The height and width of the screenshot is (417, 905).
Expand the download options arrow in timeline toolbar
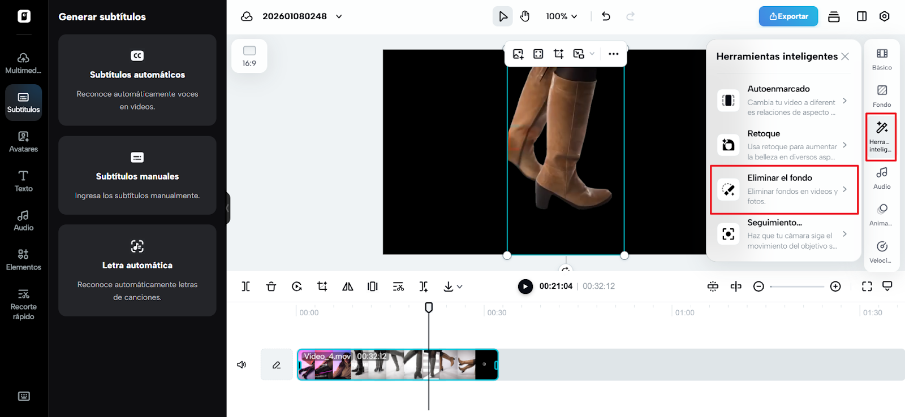click(460, 286)
